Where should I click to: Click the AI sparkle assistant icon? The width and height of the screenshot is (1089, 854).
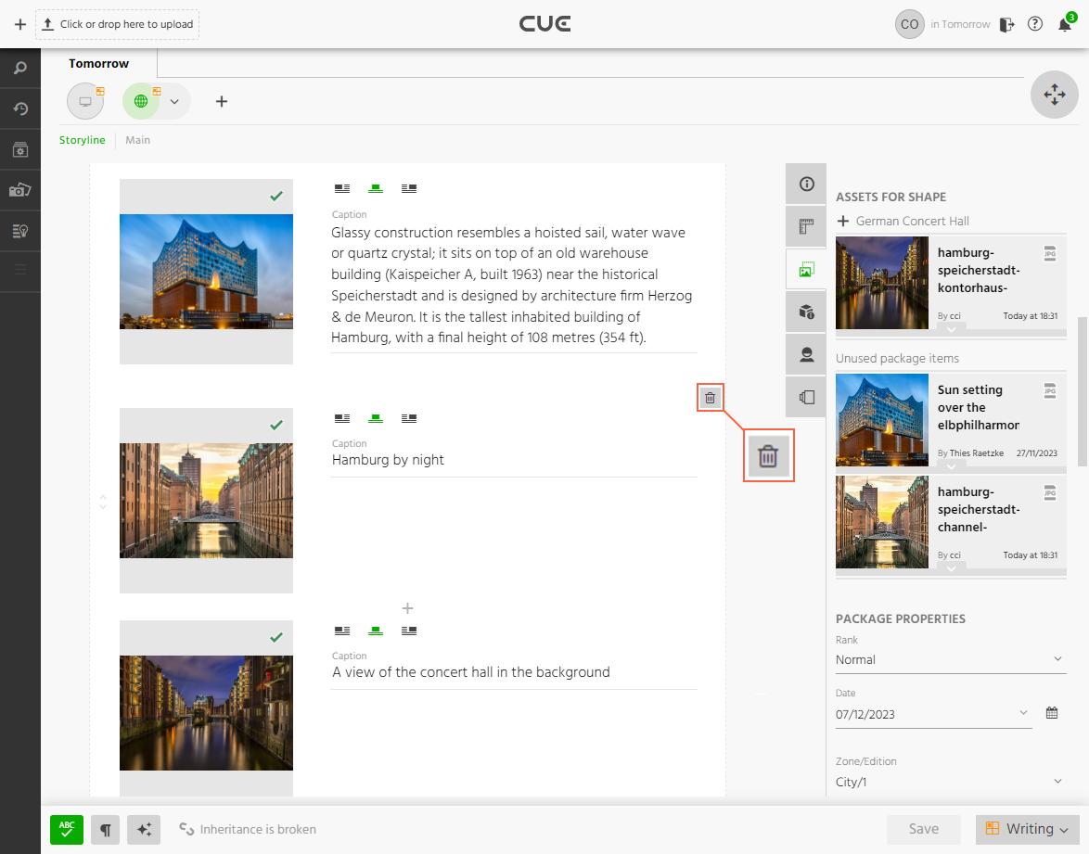click(144, 829)
